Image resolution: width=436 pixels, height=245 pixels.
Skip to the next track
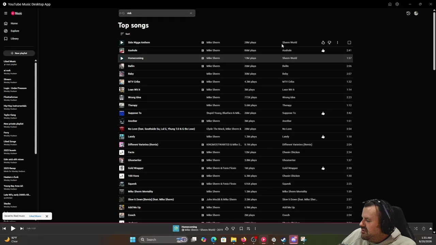coord(22,229)
